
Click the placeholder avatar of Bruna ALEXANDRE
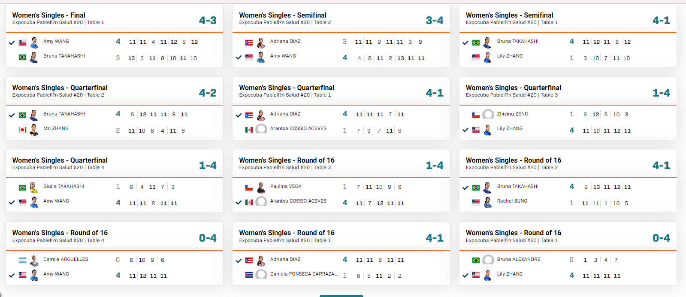click(x=488, y=260)
